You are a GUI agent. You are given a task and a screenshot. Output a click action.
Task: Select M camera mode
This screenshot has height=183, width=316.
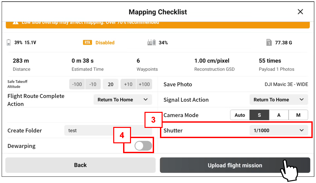[298, 115]
